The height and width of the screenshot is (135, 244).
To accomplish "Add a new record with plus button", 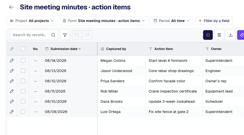I will click(208, 35).
